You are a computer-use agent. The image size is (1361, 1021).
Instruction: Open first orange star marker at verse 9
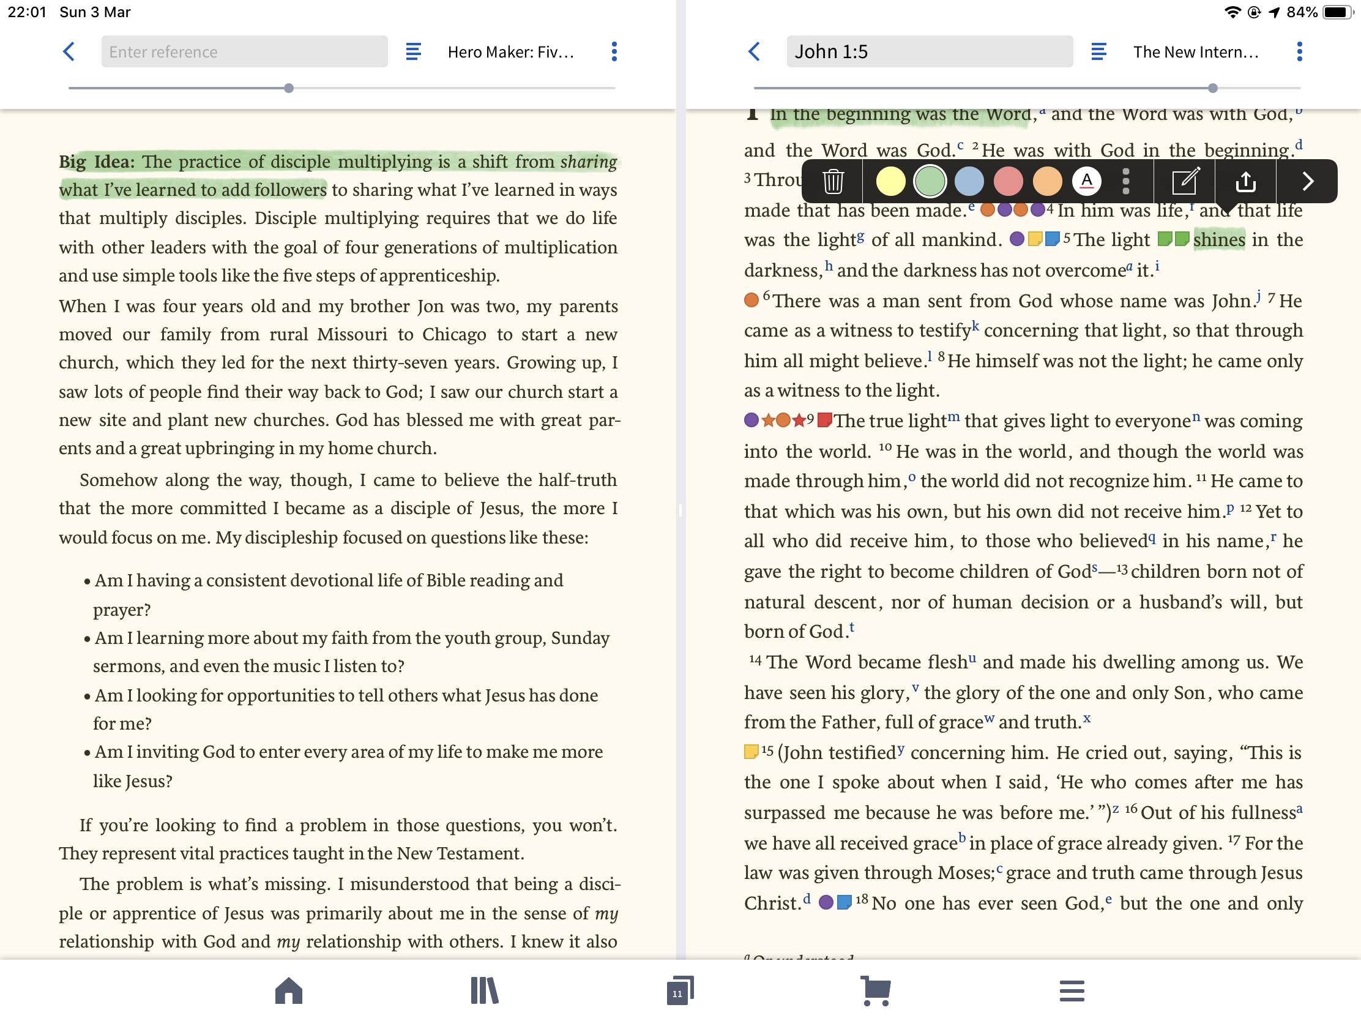[768, 420]
